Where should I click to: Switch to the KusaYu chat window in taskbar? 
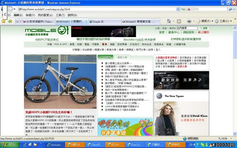(x=135, y=145)
